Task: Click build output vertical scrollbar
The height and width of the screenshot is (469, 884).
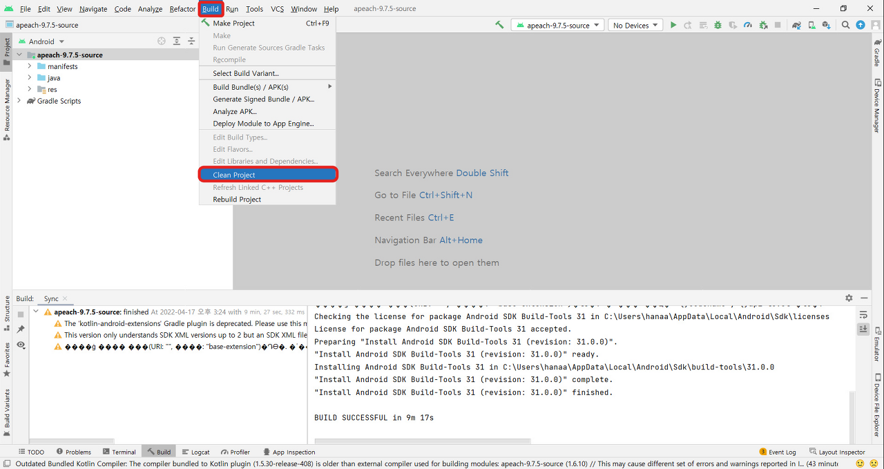Action: pyautogui.click(x=852, y=417)
